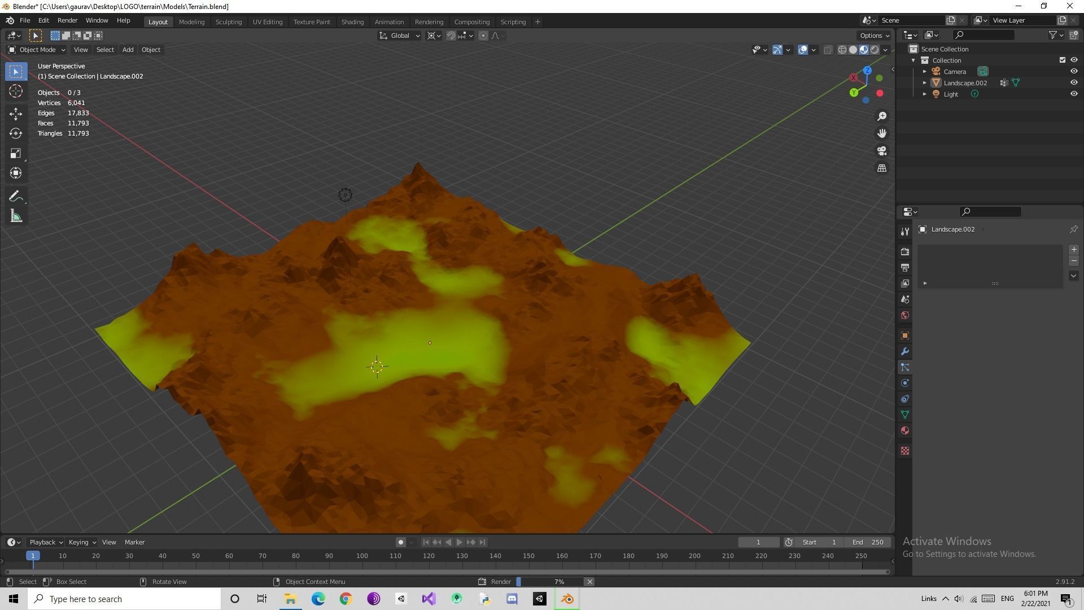Image resolution: width=1084 pixels, height=610 pixels.
Task: Hide Camera using its eye icon
Action: click(x=1074, y=71)
